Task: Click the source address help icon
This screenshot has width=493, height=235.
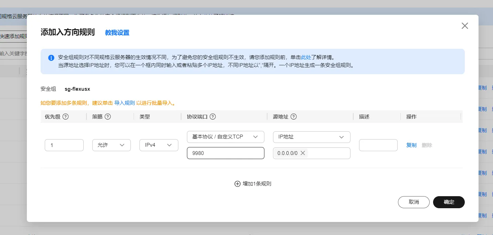Action: click(x=294, y=116)
